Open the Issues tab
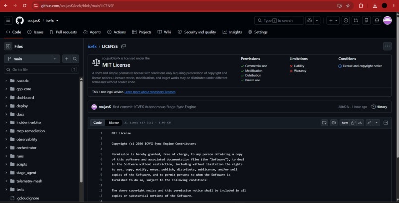 coord(35,32)
